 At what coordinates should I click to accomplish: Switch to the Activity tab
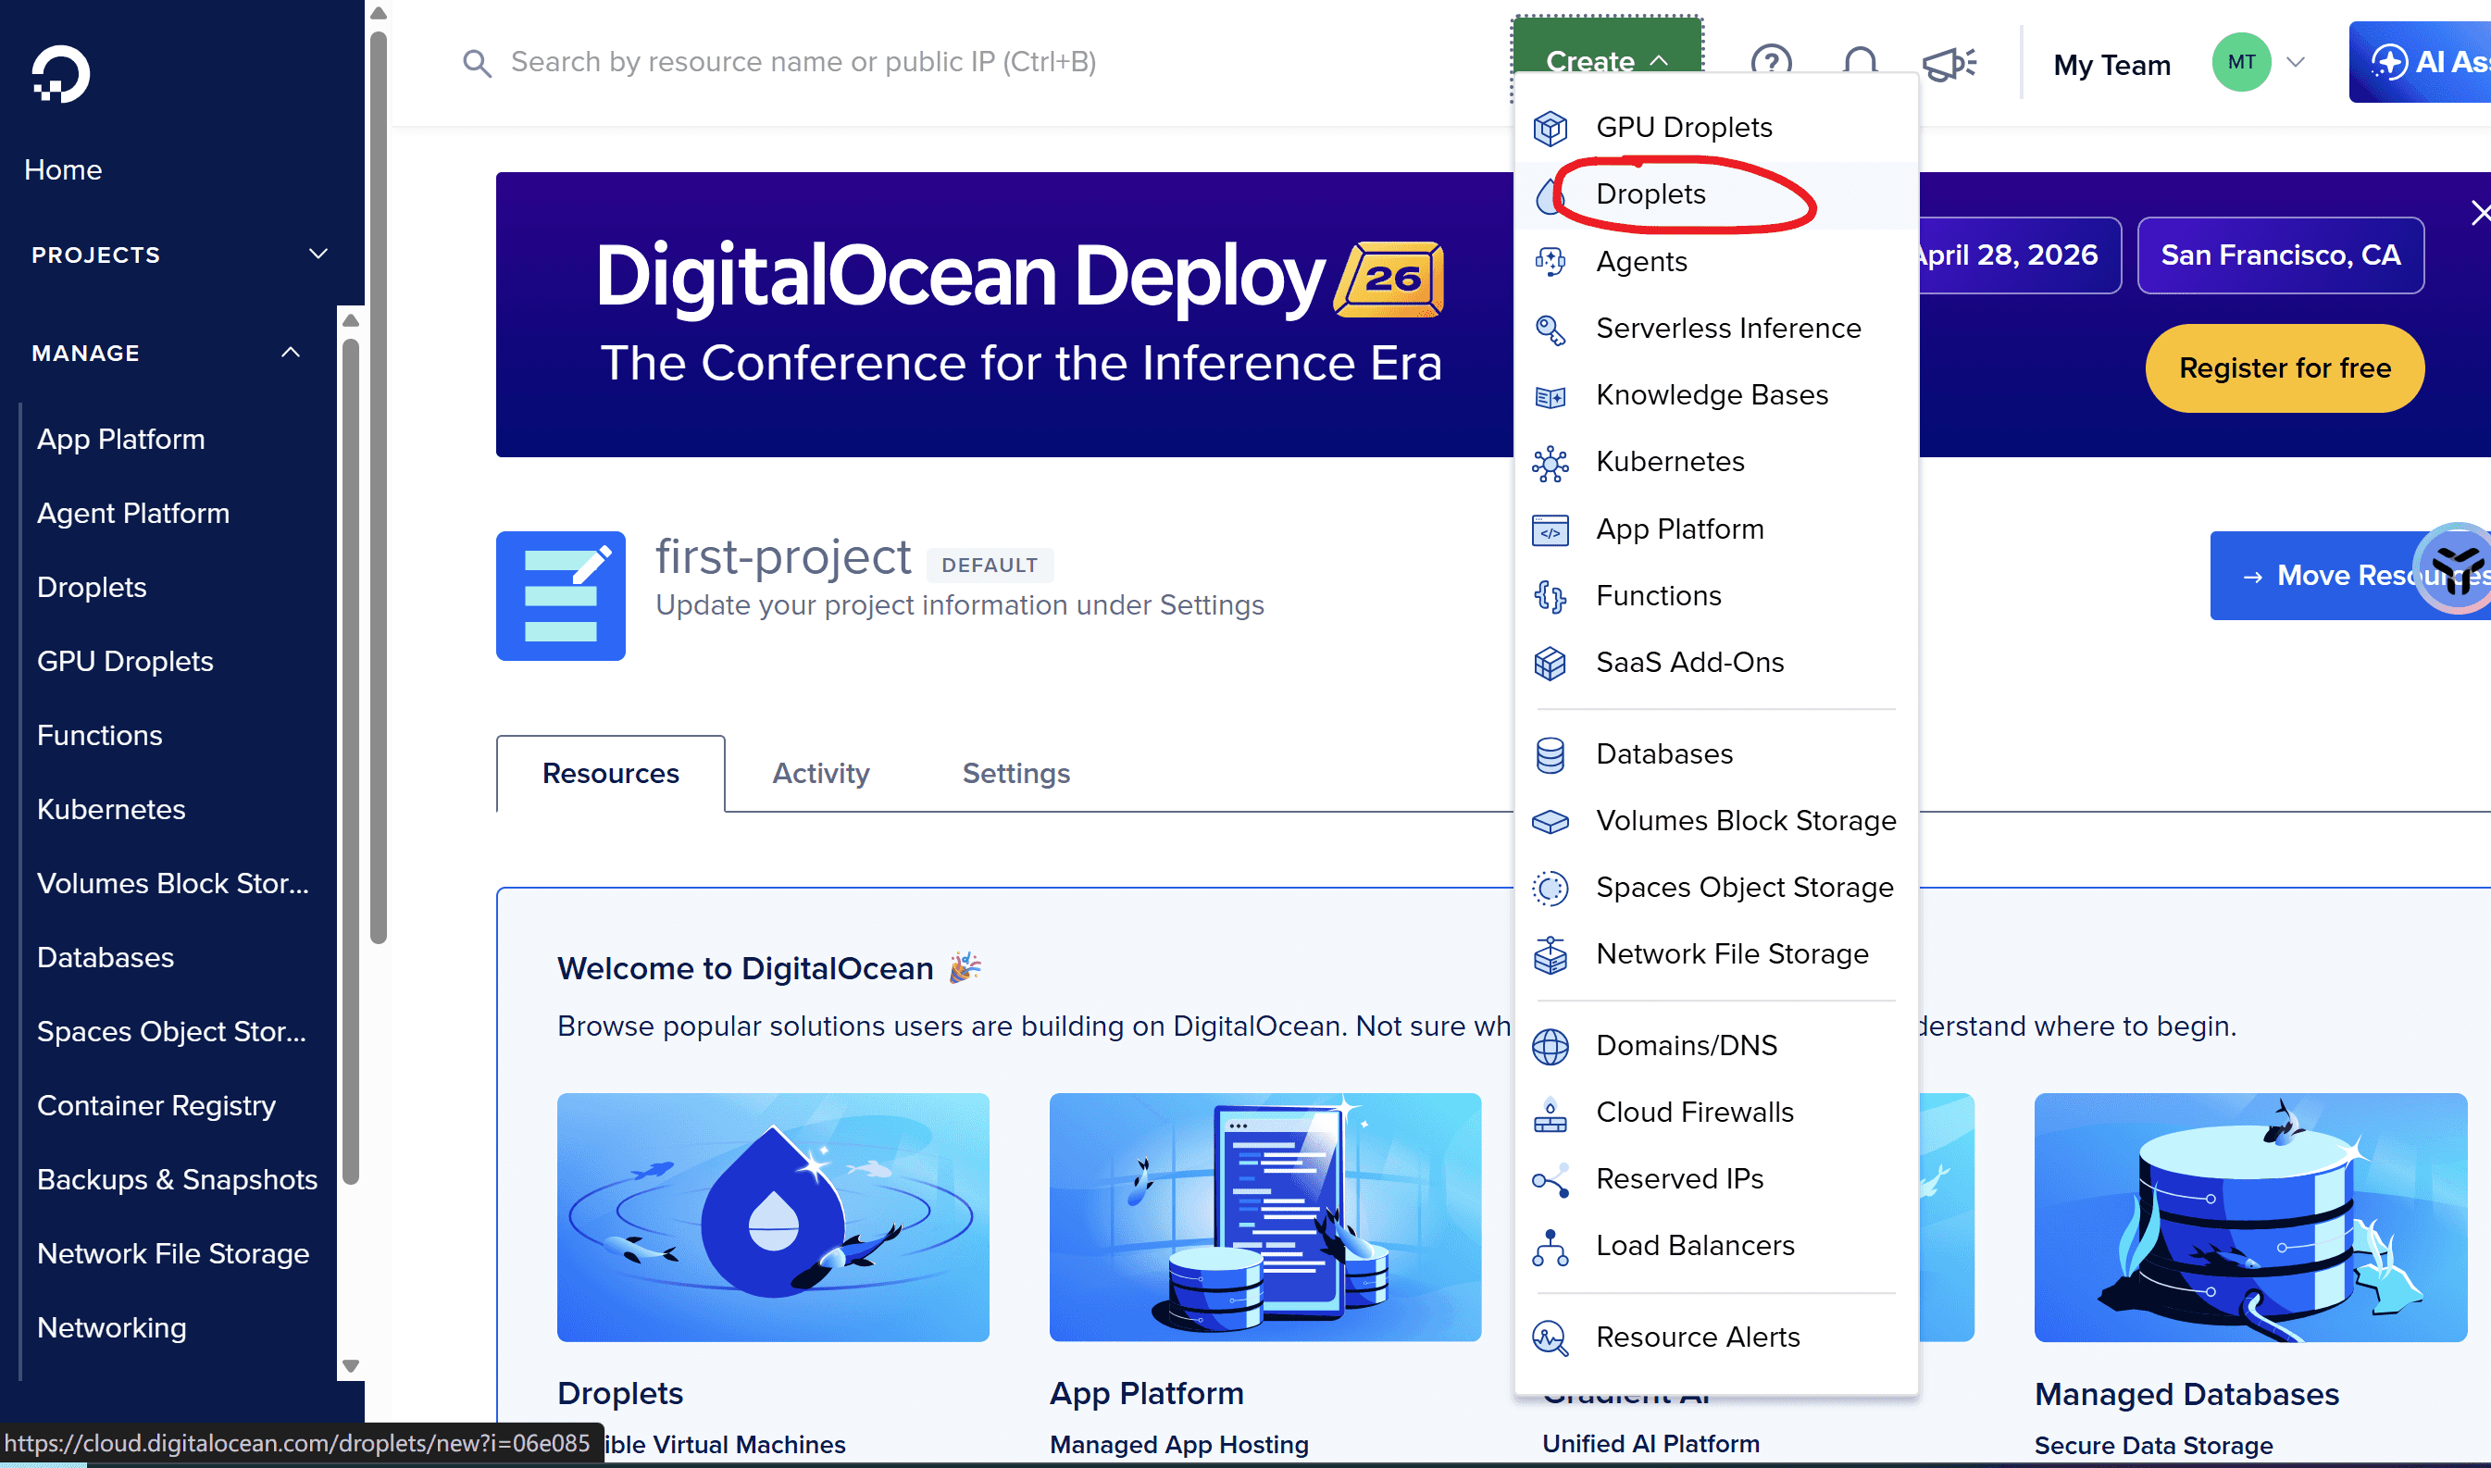click(820, 774)
